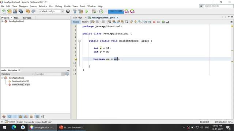The image size is (234, 131).
Task: Collapse the main method code fold
Action: click(x=79, y=41)
